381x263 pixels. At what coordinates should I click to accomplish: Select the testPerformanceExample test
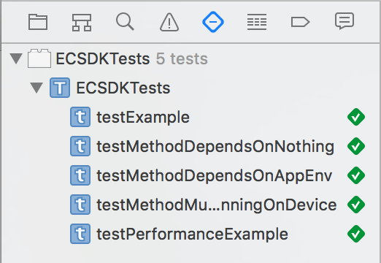[190, 234]
